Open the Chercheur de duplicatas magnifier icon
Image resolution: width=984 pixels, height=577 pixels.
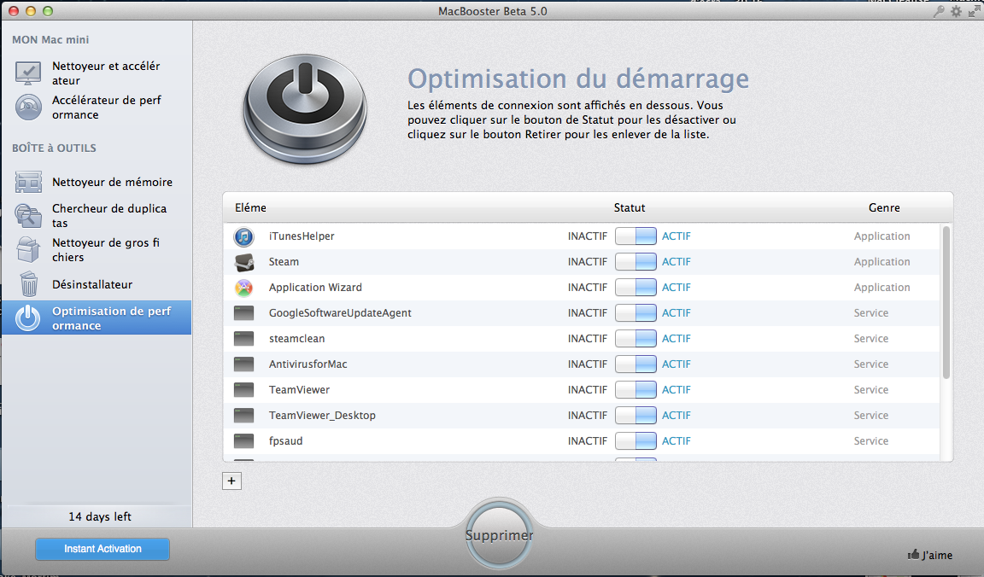28,216
